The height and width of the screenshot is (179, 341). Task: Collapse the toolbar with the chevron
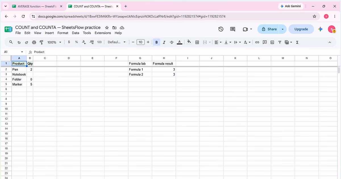(x=330, y=42)
